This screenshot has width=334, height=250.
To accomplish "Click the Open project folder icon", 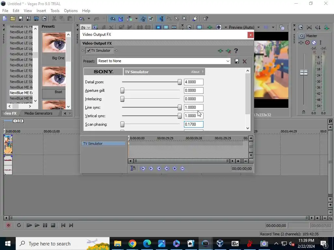I will coord(13,19).
